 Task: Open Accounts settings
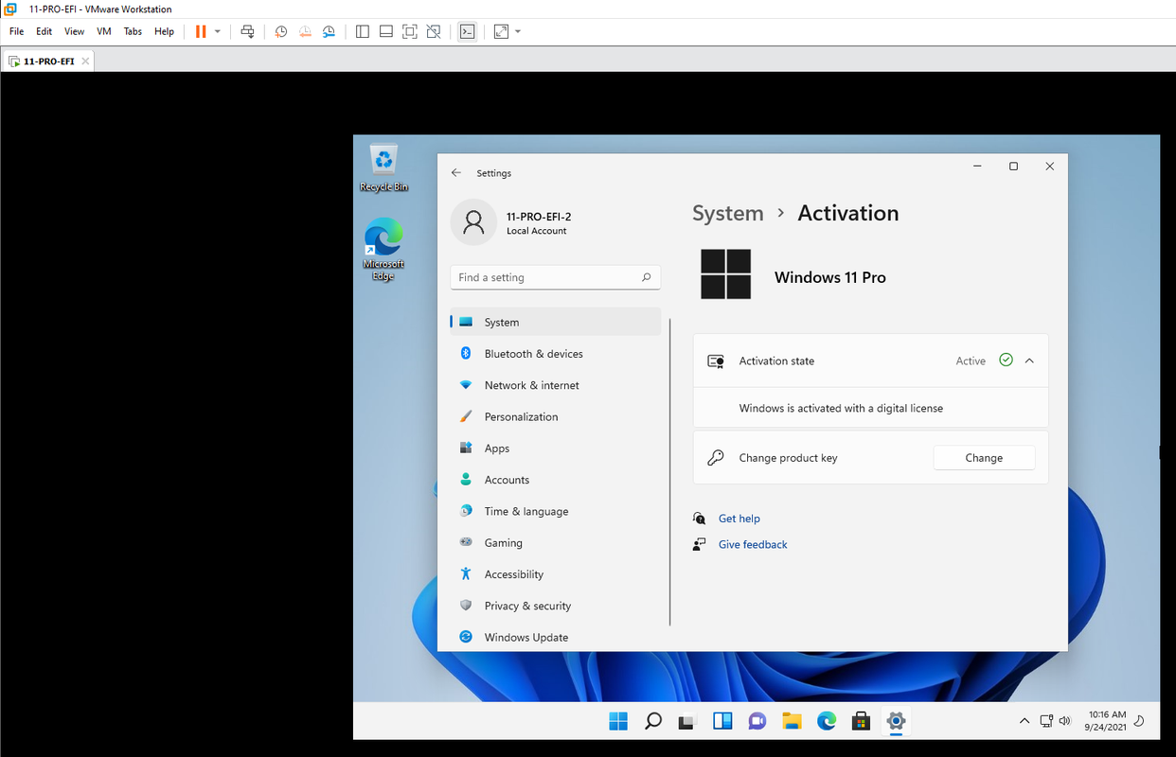point(556,480)
